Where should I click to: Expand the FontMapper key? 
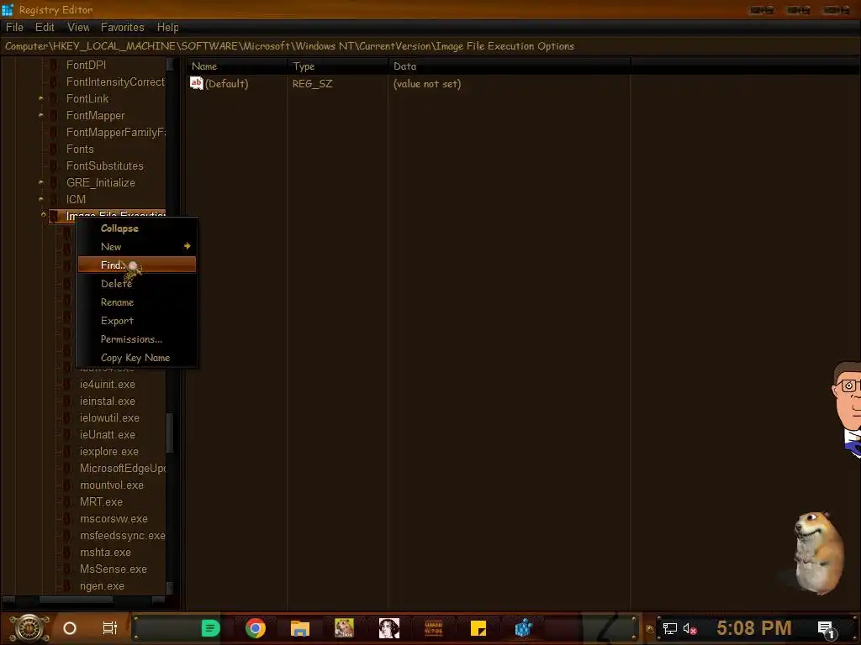tap(40, 115)
